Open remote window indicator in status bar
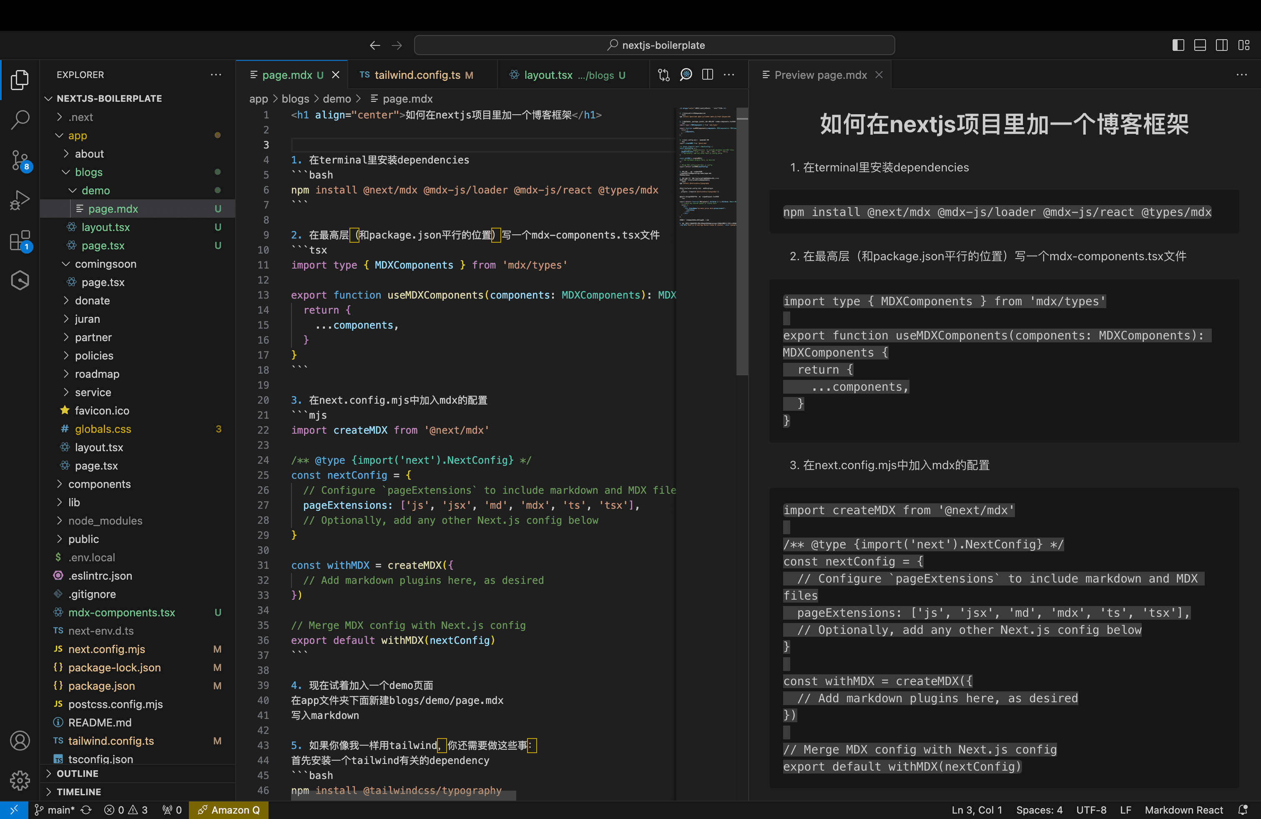This screenshot has width=1261, height=819. pyautogui.click(x=14, y=810)
